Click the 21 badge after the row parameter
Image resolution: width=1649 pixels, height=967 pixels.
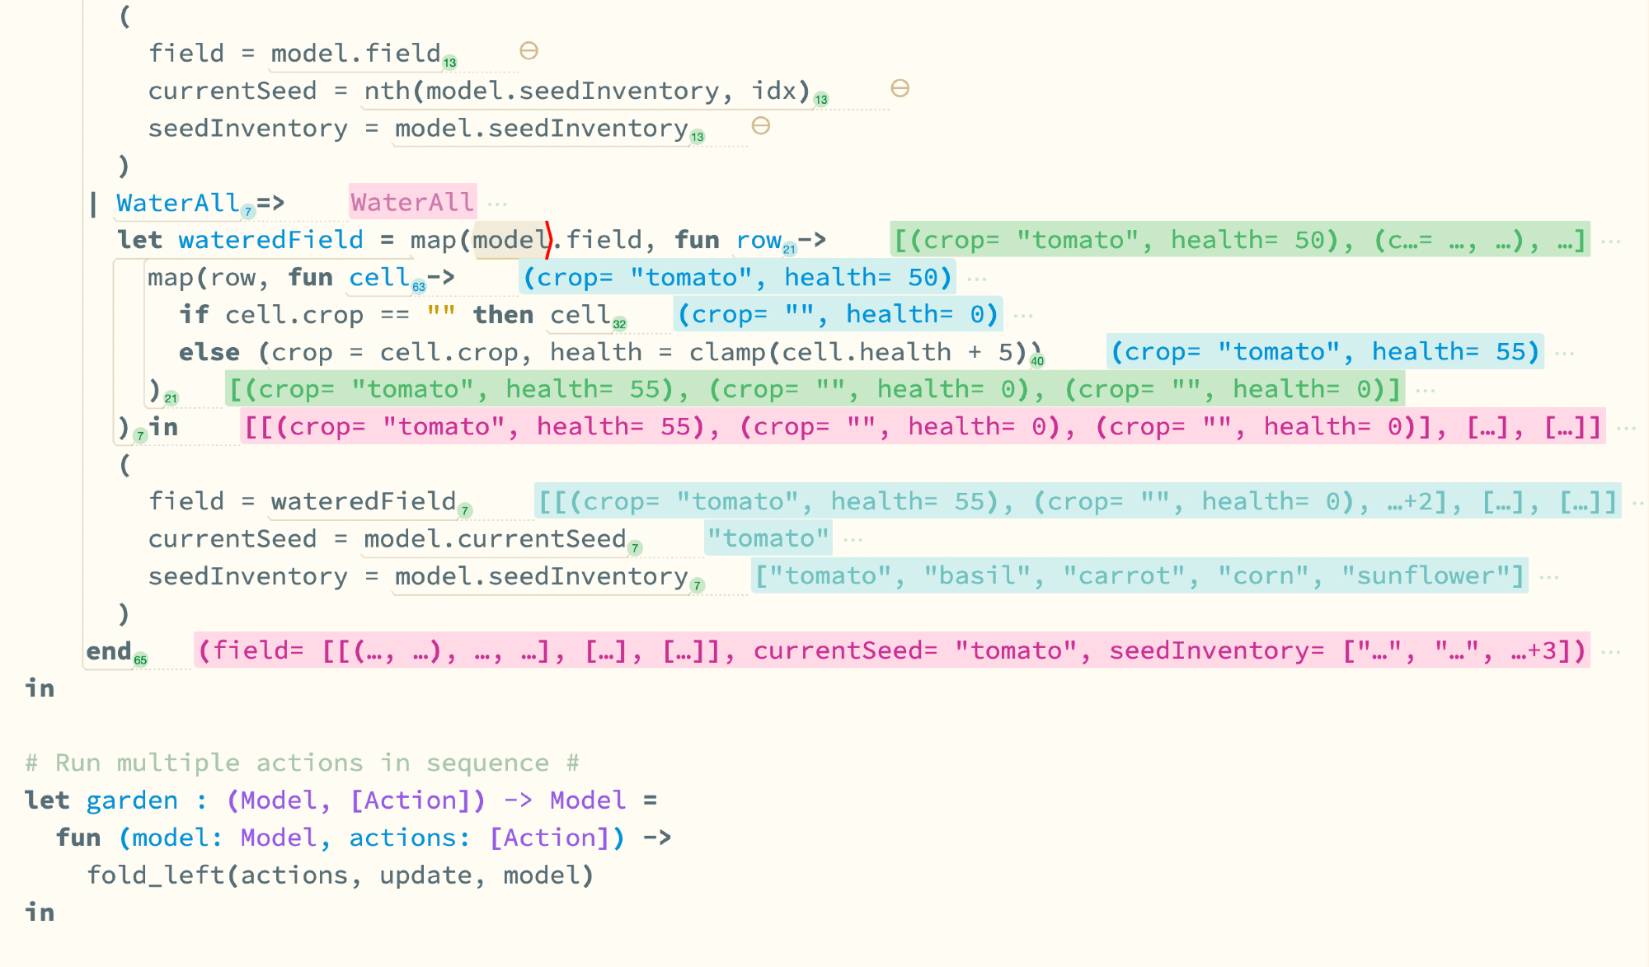(789, 249)
